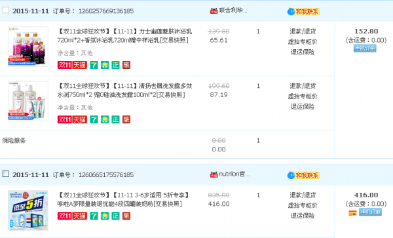This screenshot has width=393, height=238.
Task: Click the shield guarantee icon under 清扬 item
Action: 105,119
